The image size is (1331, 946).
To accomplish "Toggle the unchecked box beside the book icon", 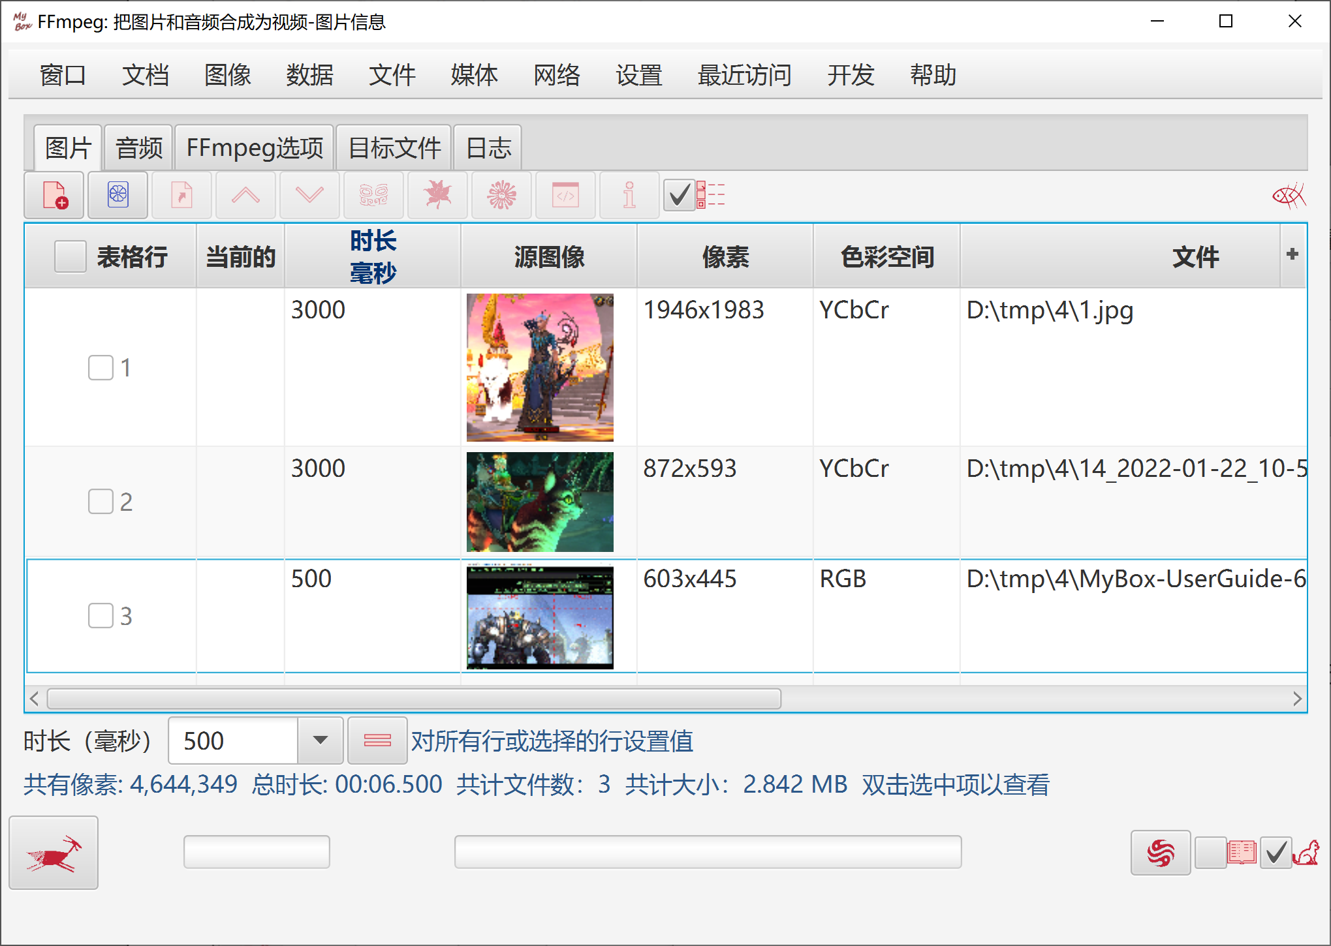I will pos(1210,853).
